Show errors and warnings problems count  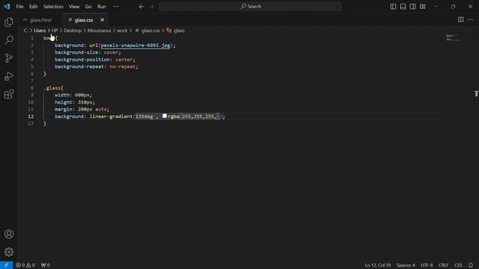pos(25,265)
